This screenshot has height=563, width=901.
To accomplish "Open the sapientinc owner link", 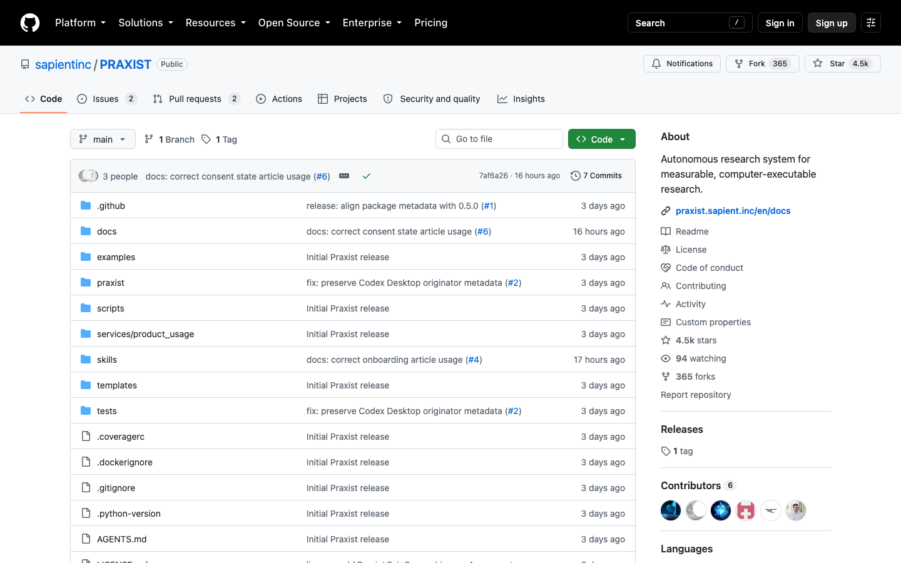I will (x=63, y=64).
